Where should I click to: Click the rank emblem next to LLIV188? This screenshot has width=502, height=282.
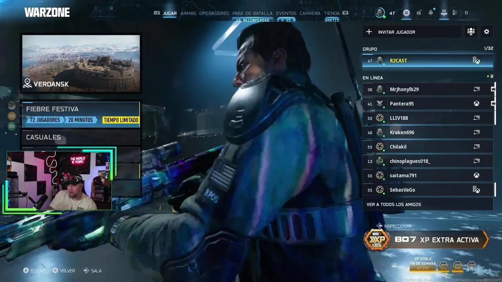pyautogui.click(x=380, y=118)
